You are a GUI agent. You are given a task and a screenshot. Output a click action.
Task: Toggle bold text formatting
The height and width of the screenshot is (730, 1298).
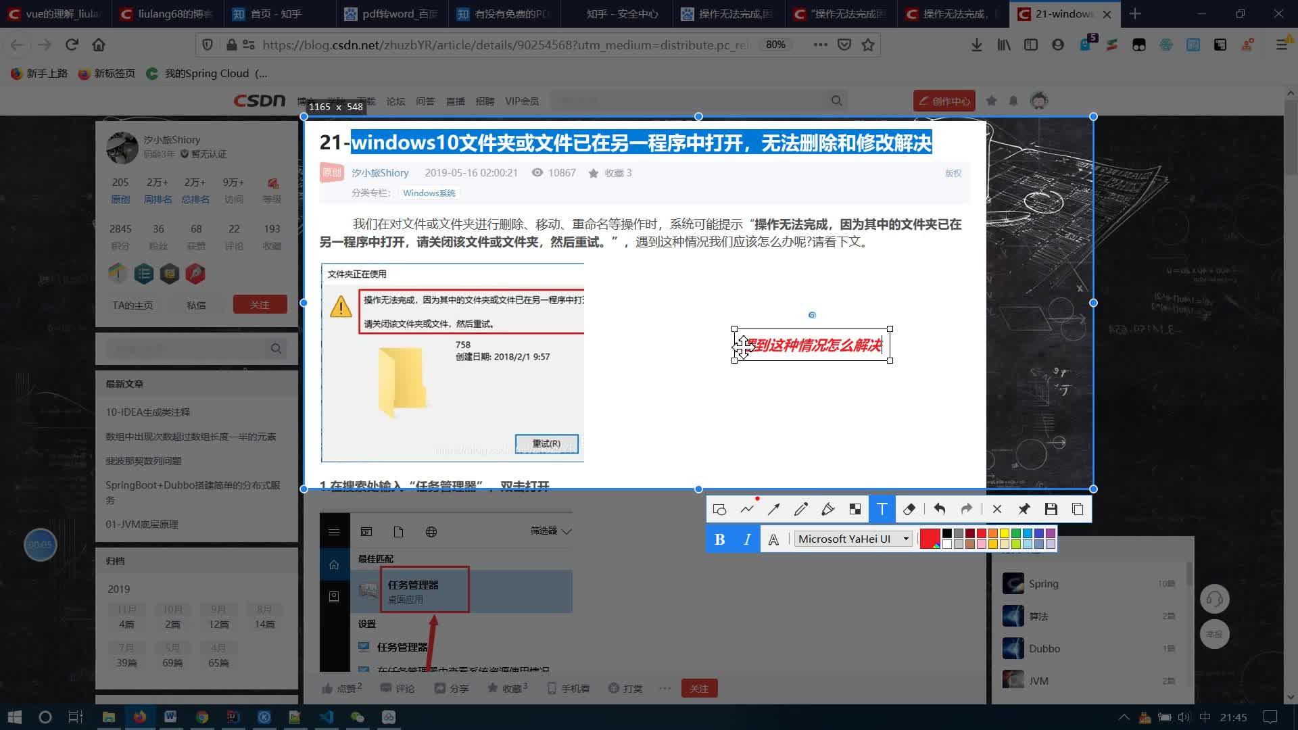720,539
